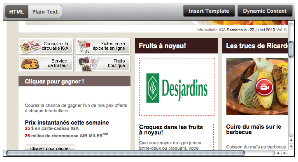Open the Photo boutique link
The height and width of the screenshot is (162, 298).
(x=103, y=63)
